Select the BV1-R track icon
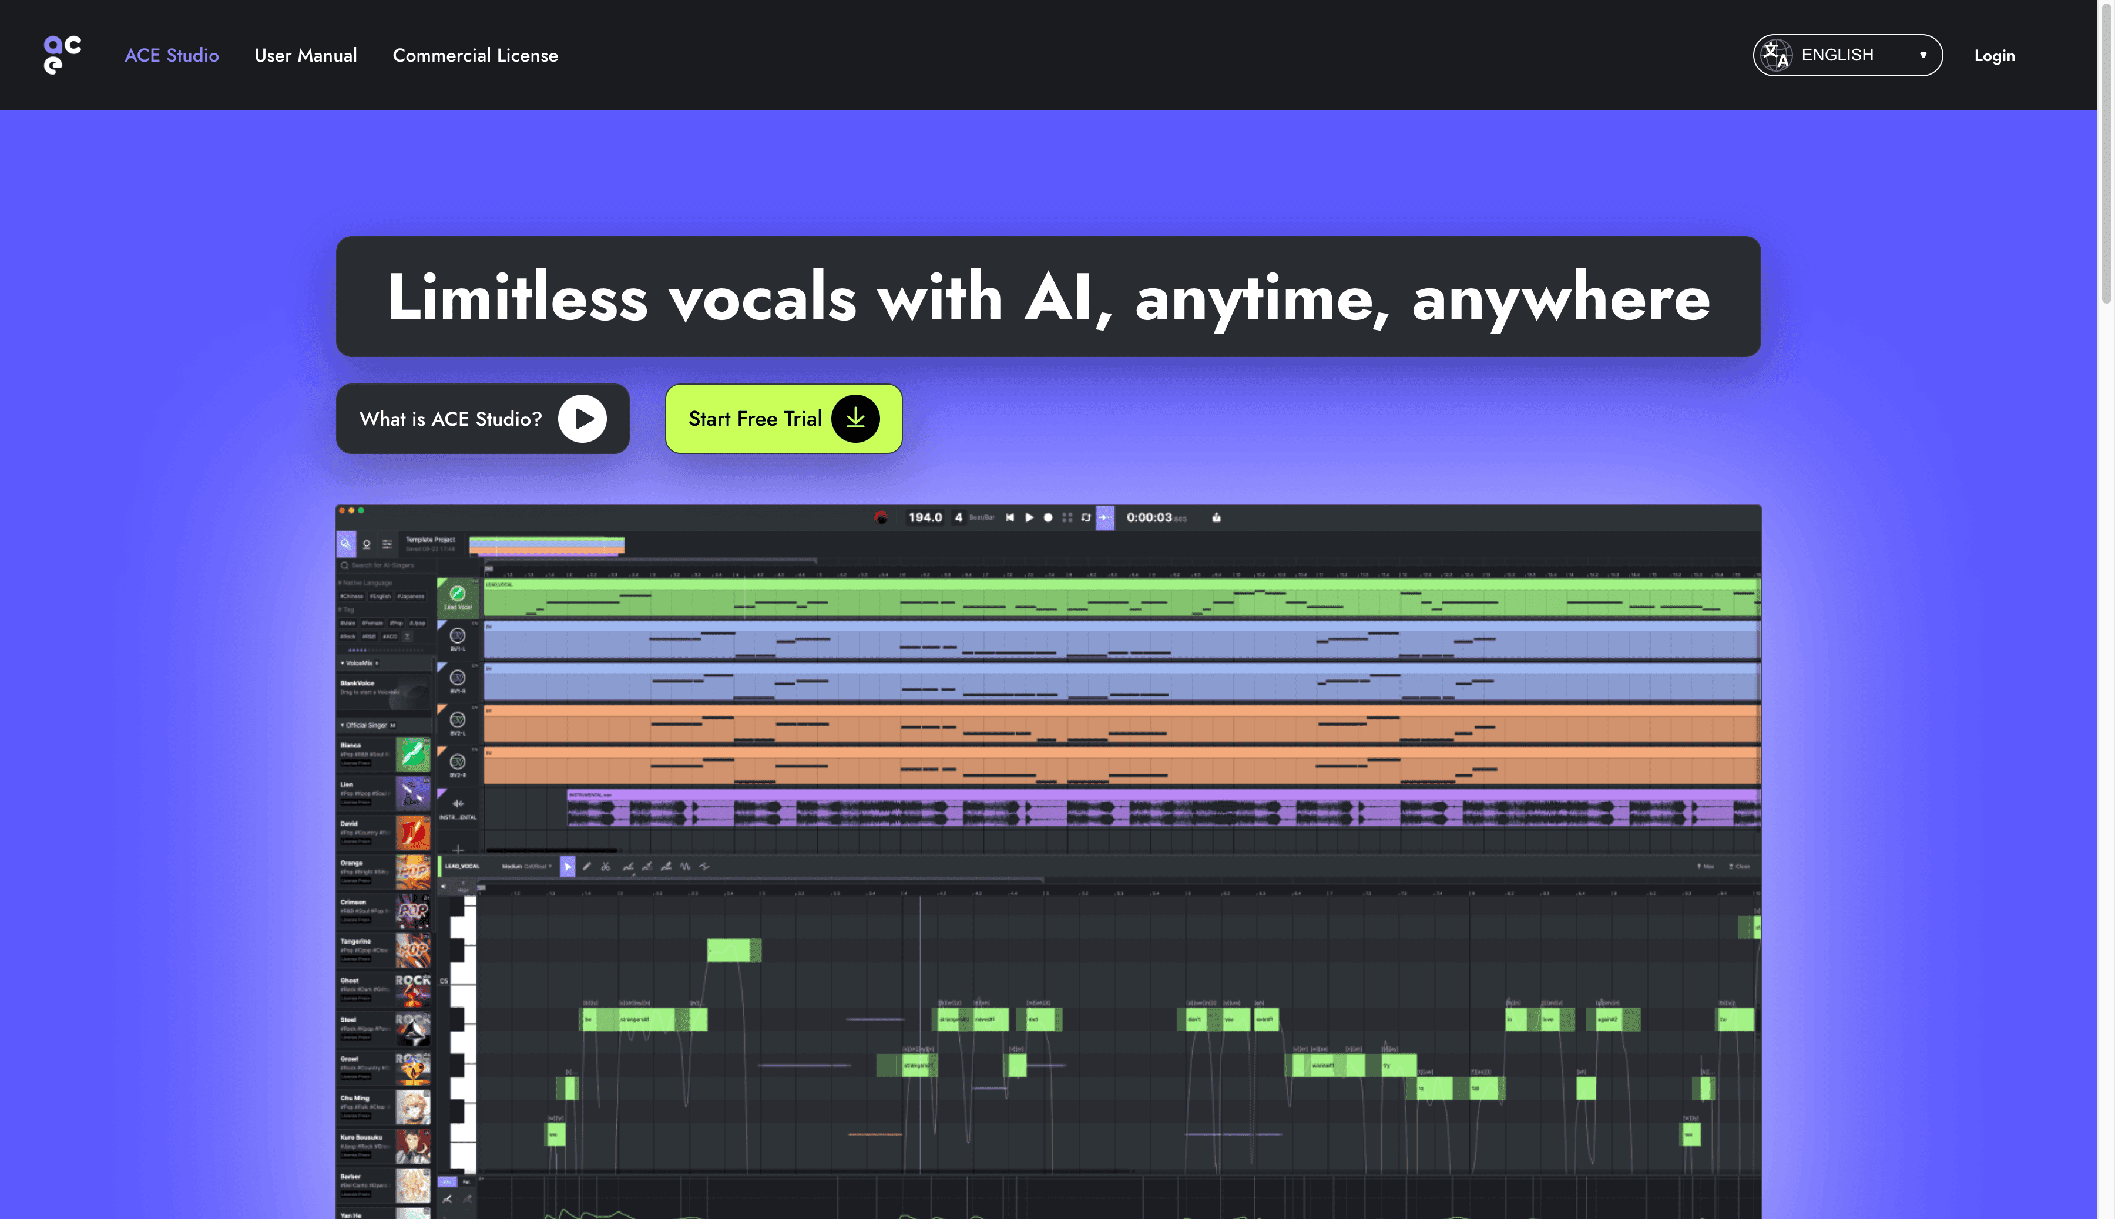Viewport: 2115px width, 1219px height. coord(457,678)
